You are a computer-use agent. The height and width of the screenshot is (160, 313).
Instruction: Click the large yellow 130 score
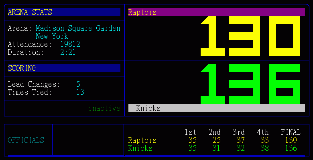tap(250, 36)
